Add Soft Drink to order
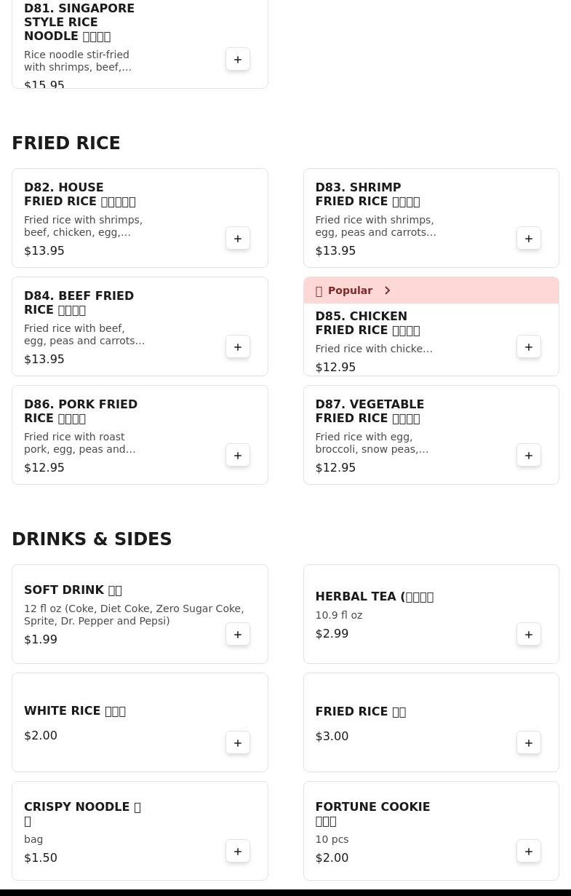 238,635
